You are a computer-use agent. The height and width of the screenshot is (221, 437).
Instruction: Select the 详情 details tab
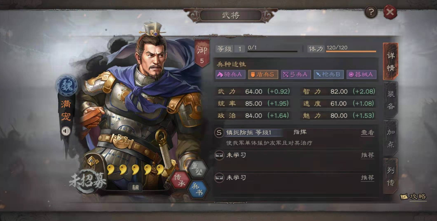coord(390,61)
